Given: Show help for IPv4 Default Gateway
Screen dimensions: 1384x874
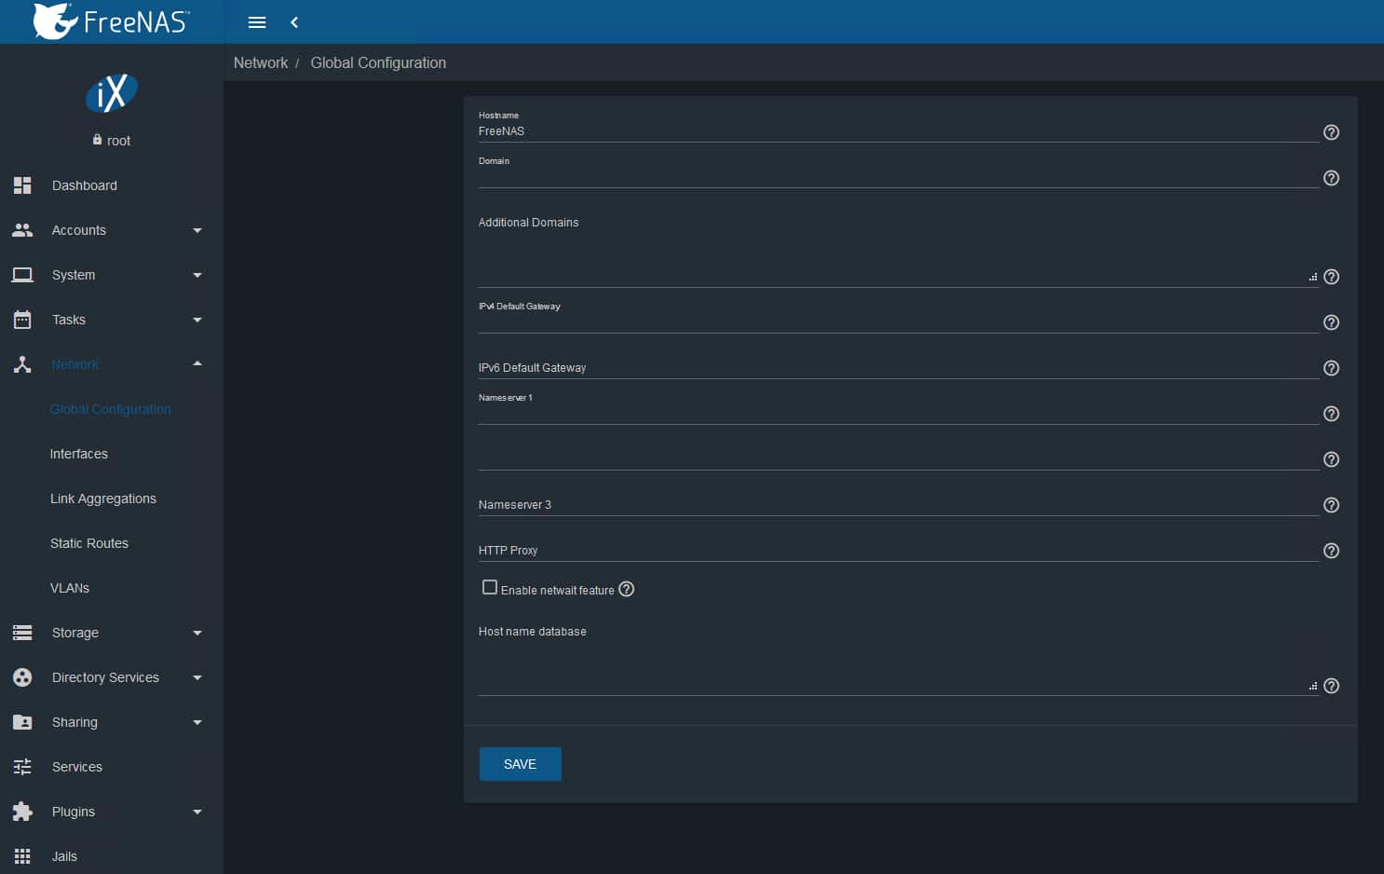Looking at the screenshot, I should pyautogui.click(x=1331, y=322).
